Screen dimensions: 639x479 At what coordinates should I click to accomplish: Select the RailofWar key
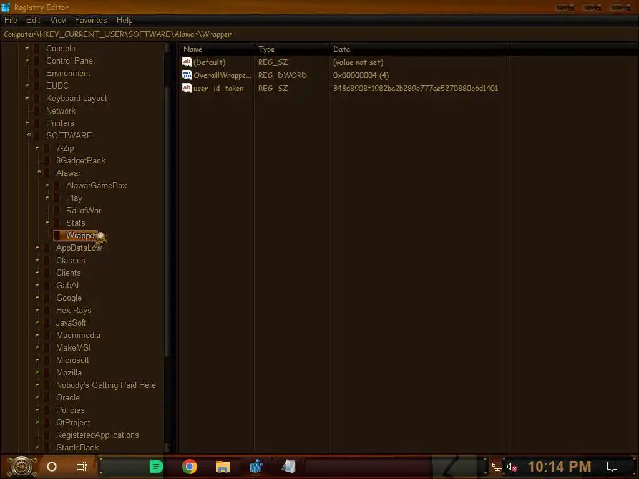pos(84,211)
